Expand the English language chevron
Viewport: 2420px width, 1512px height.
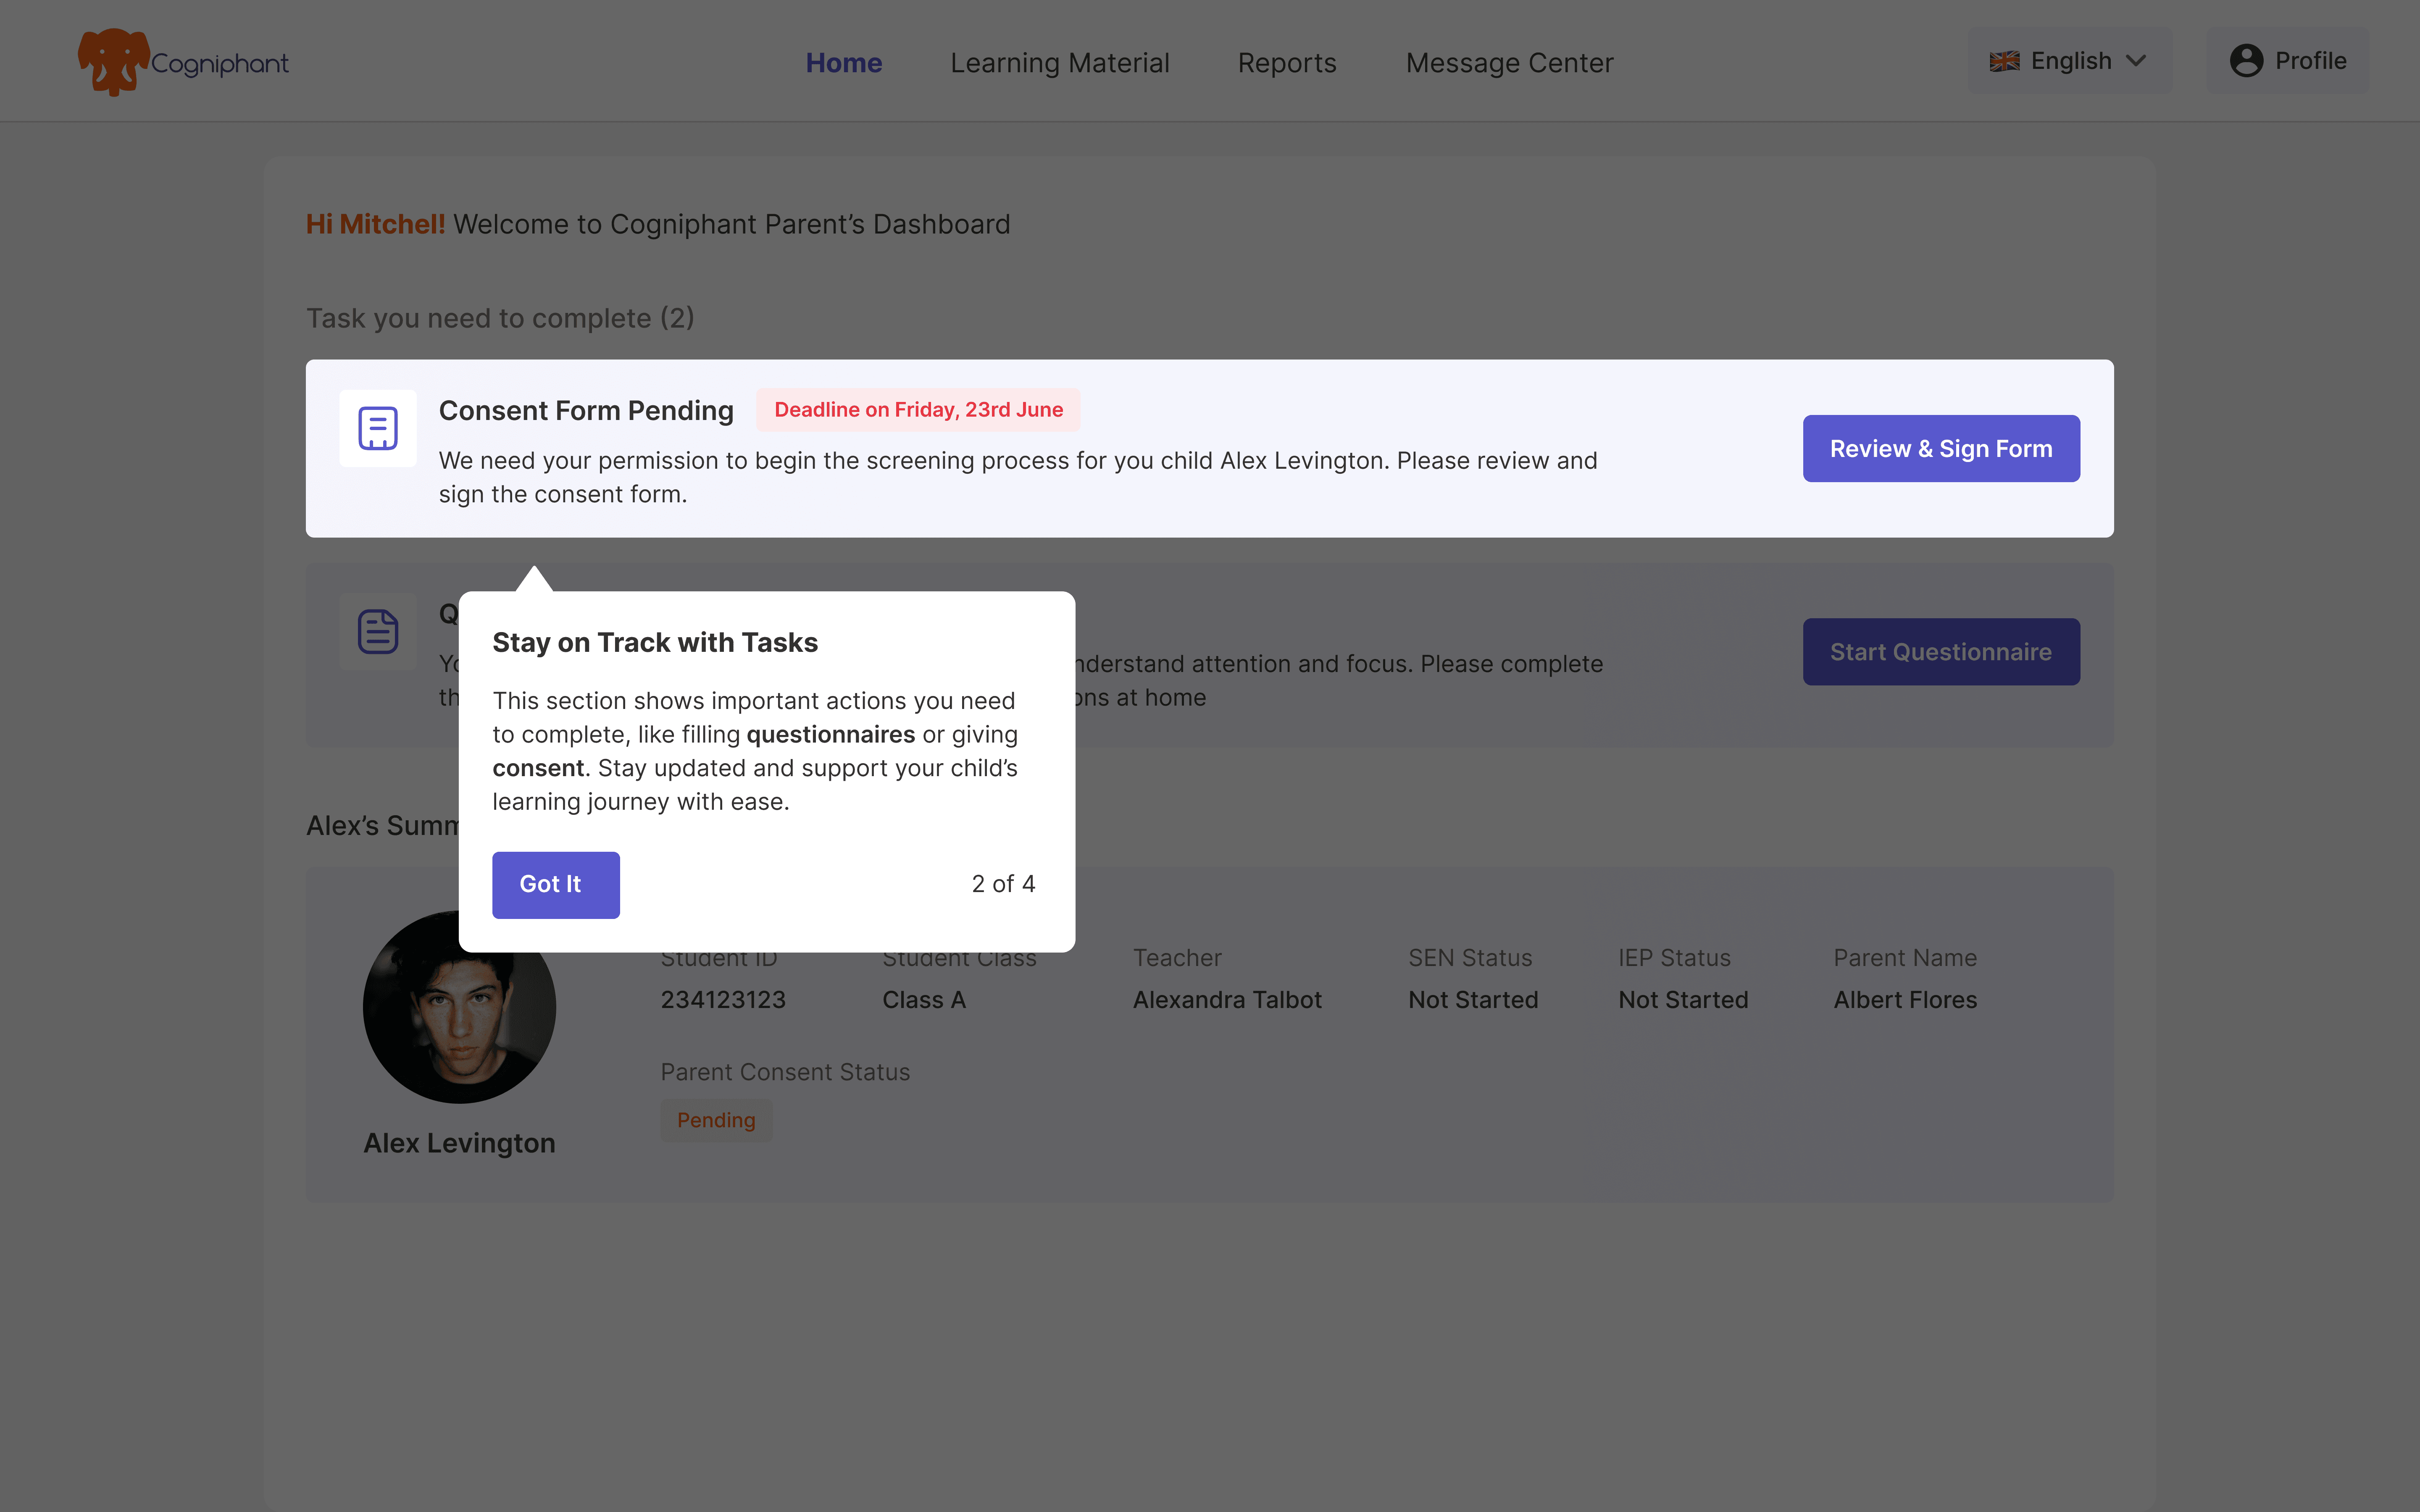tap(2136, 61)
